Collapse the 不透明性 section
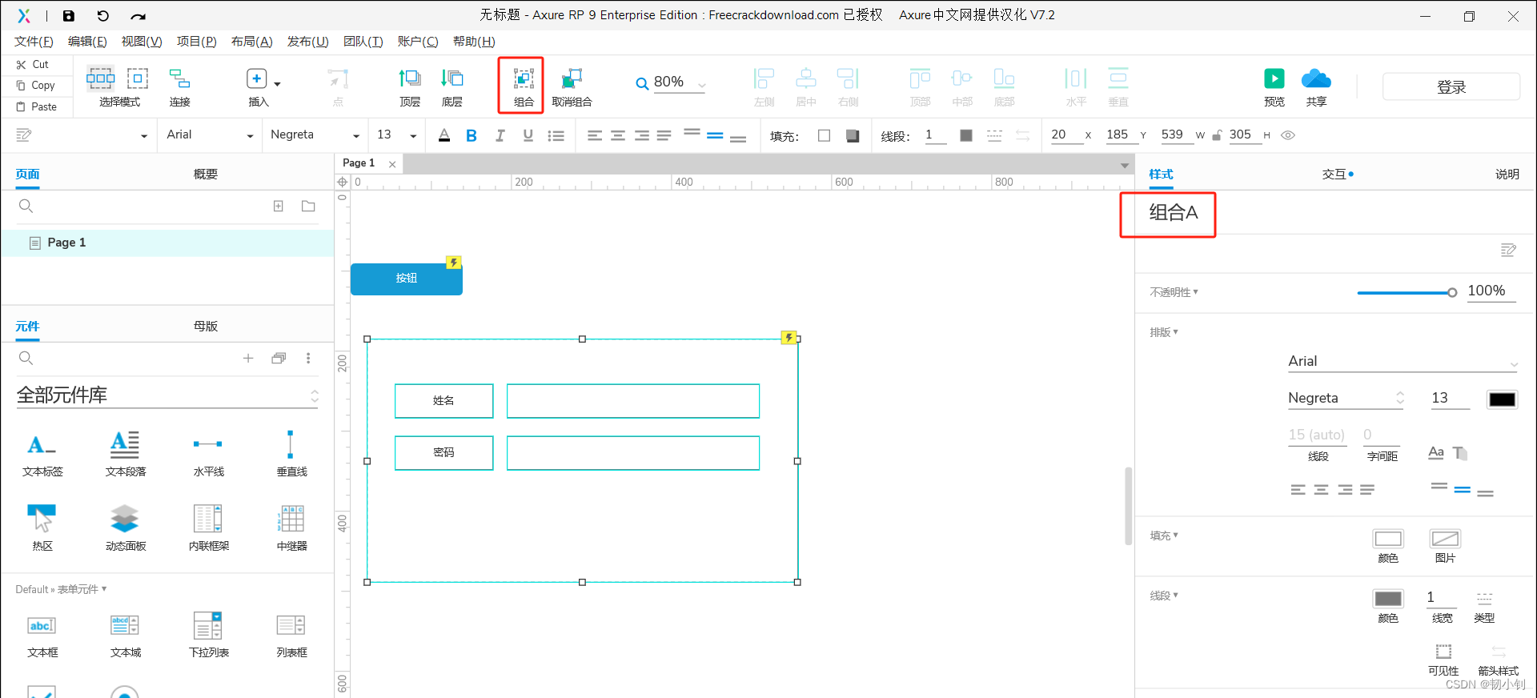Viewport: 1537px width, 698px height. pos(1174,292)
